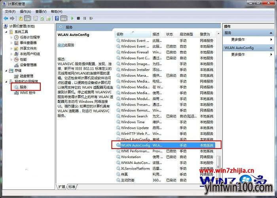Select 本地用户和组 in the tree

click(x=30, y=54)
